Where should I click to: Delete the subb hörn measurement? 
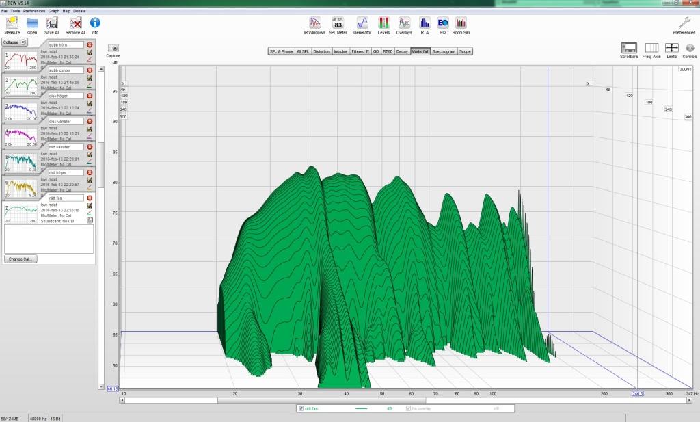(x=90, y=44)
